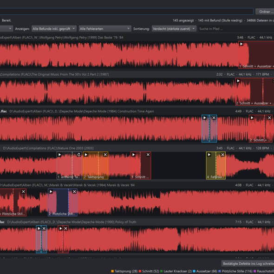
Task: Click the red Schnitt (52) legend entry
Action: tap(149, 271)
